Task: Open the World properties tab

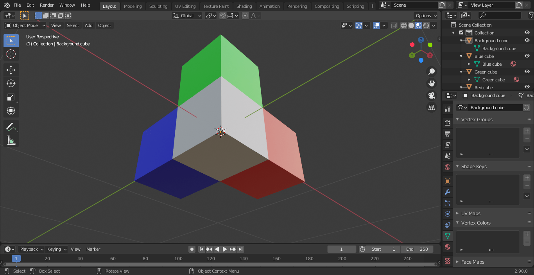Action: pyautogui.click(x=448, y=167)
